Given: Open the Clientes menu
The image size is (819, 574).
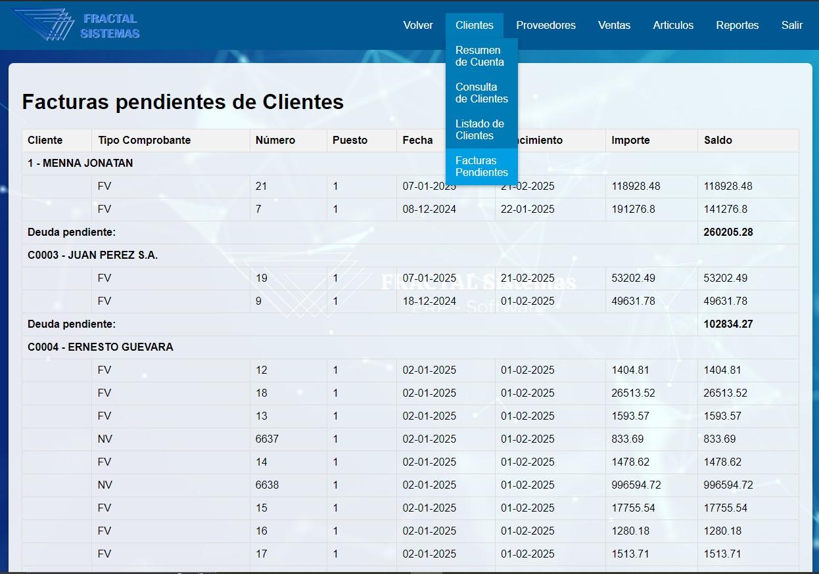Looking at the screenshot, I should pos(474,25).
